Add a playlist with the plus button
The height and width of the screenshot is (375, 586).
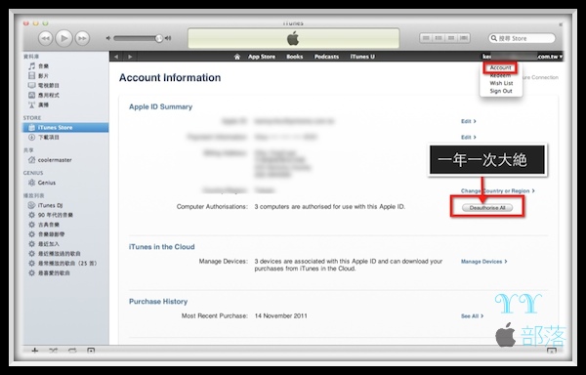pyautogui.click(x=35, y=351)
